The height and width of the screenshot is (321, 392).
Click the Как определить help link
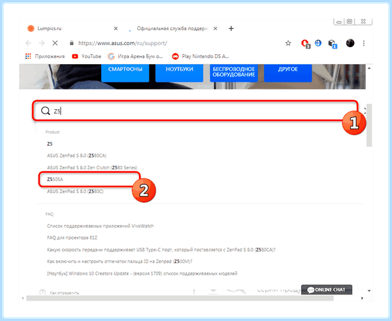(65, 292)
